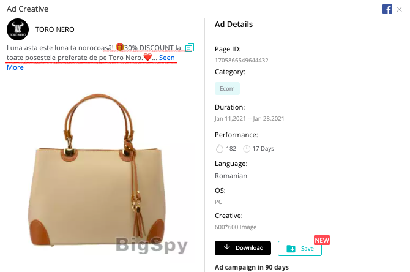Click the green folder-plus Save icon

pyautogui.click(x=291, y=249)
